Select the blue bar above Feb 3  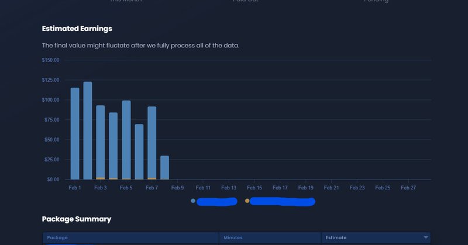(101, 142)
